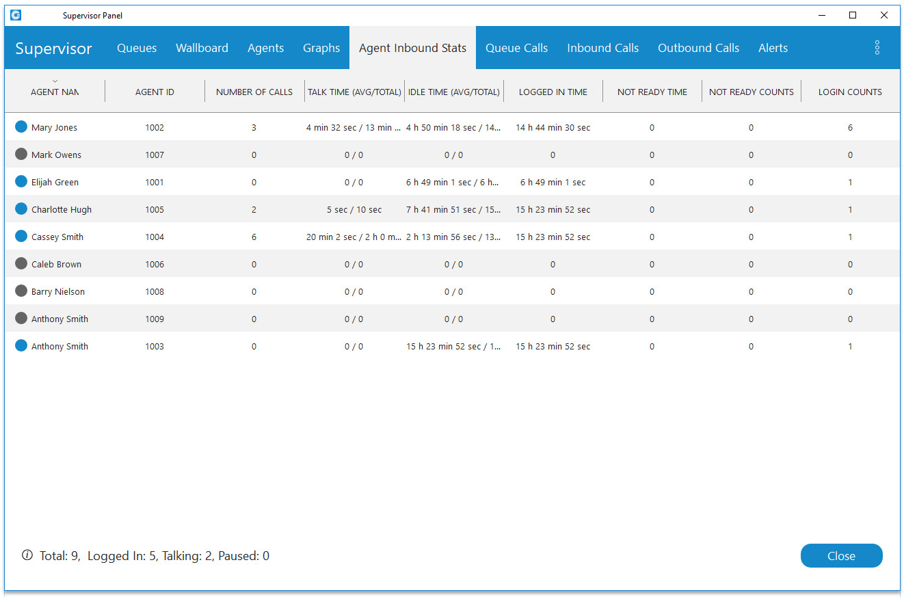Maximize the Supervisor Panel window
Image resolution: width=904 pixels, height=597 pixels.
853,15
